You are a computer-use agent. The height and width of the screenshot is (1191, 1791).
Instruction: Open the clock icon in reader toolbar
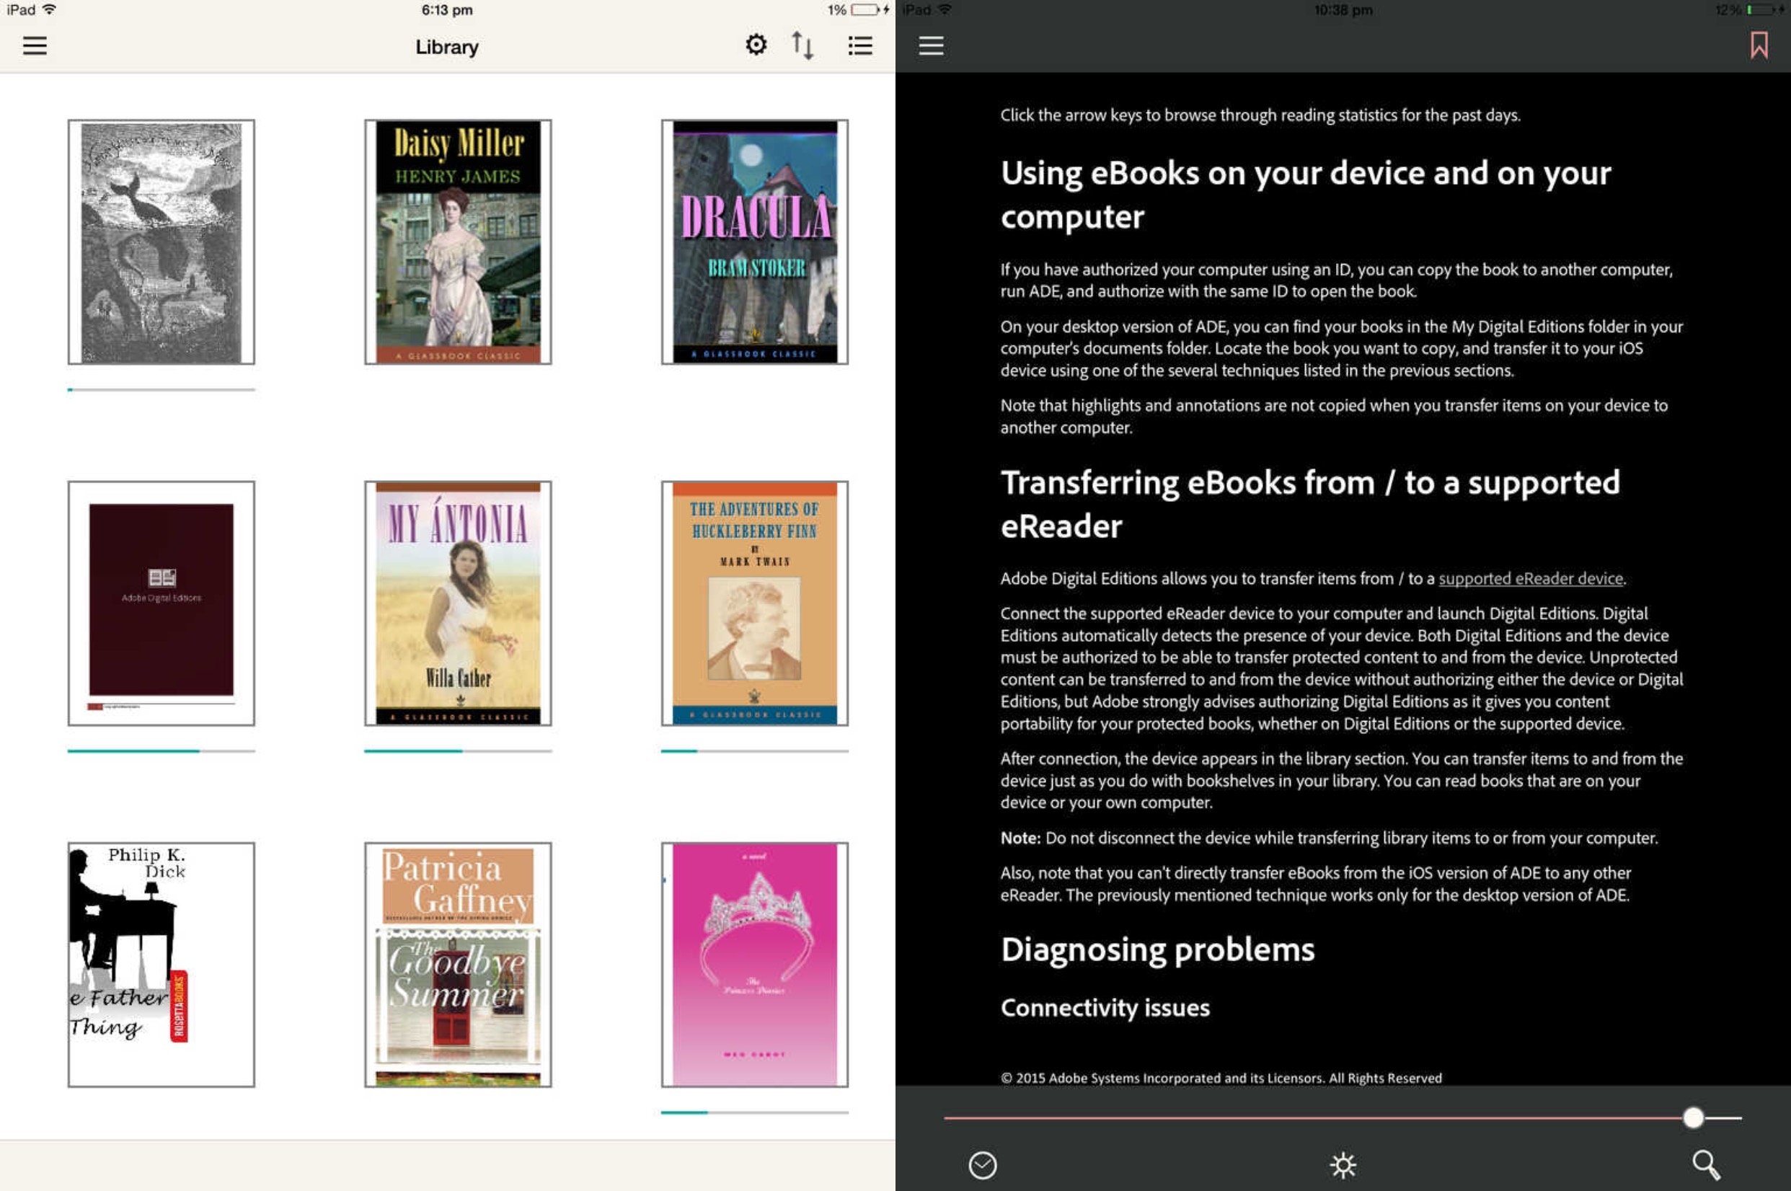pos(982,1165)
